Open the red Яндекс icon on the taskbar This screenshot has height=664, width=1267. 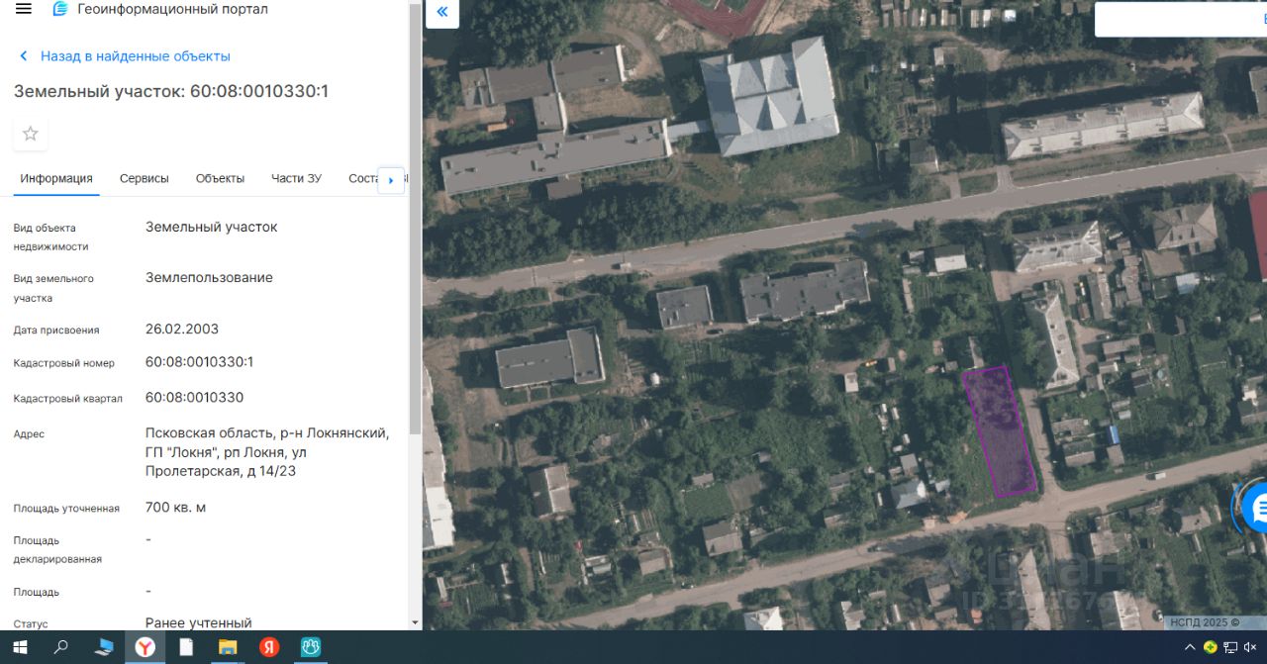click(269, 648)
